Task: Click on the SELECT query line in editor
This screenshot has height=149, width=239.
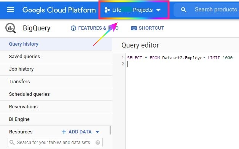Action: coord(180,58)
